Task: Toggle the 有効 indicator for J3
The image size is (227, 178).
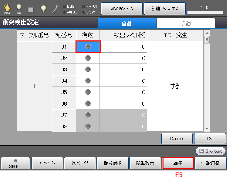Action: (x=88, y=70)
